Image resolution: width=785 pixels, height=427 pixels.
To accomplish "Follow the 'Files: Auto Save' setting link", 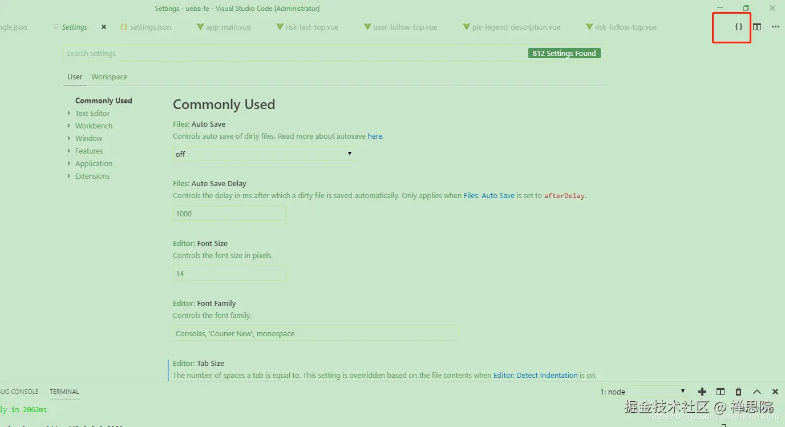I will 489,195.
